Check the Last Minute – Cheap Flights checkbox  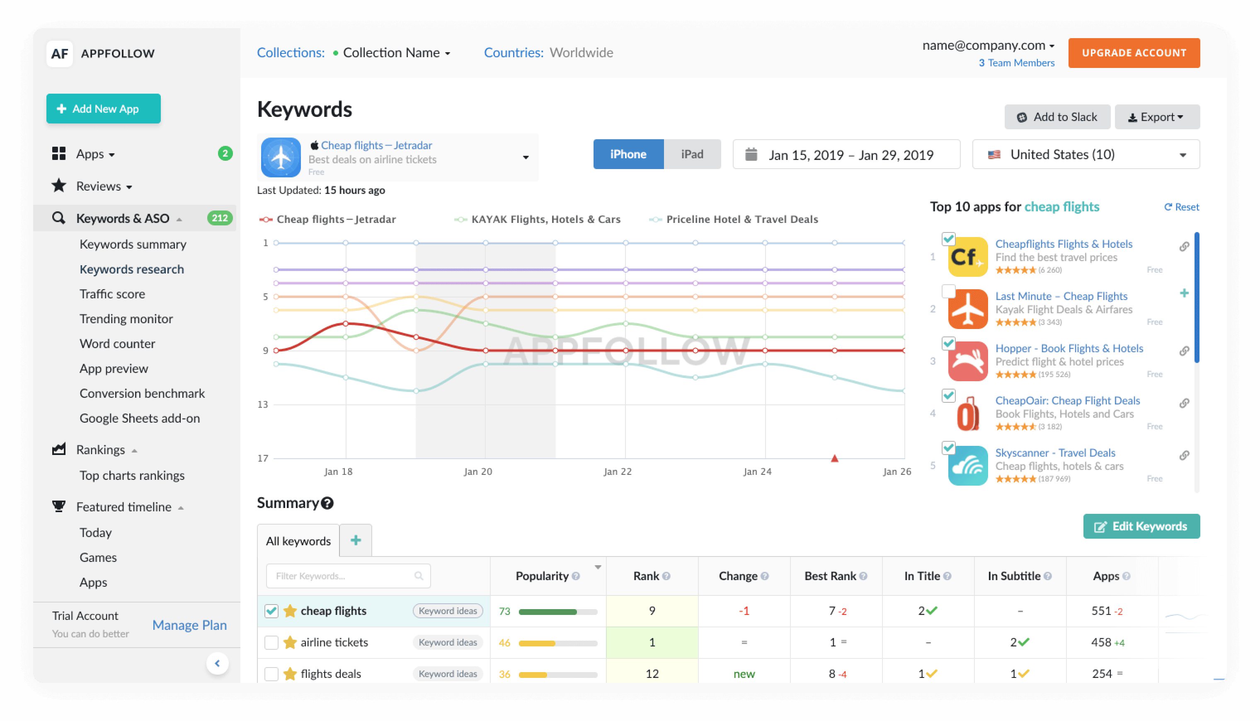tap(948, 291)
